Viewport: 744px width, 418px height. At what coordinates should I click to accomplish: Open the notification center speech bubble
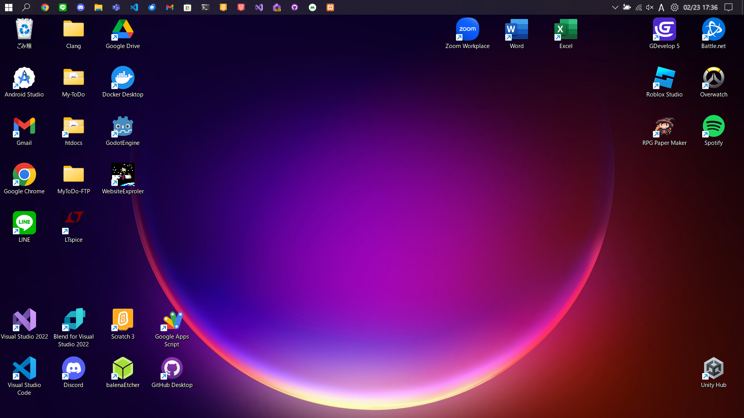tap(728, 7)
